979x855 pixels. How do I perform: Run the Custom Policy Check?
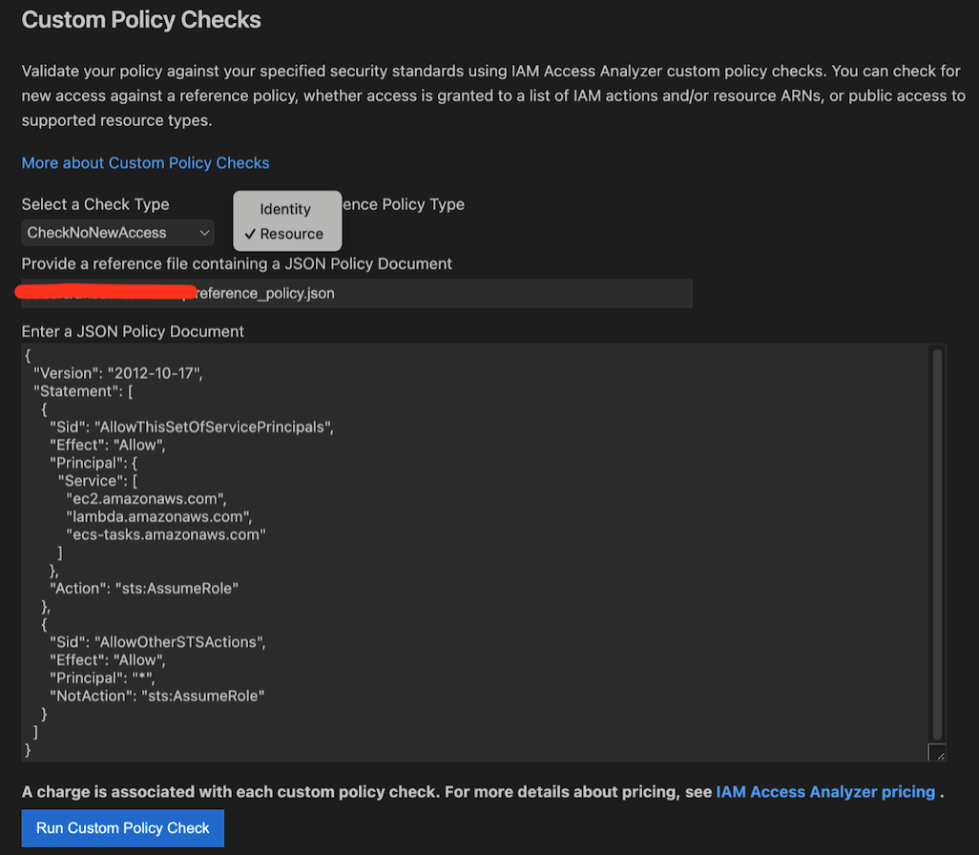click(122, 827)
